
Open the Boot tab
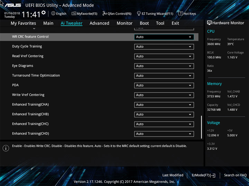tap(144, 23)
